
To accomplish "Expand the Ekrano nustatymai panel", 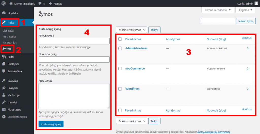I will click(x=218, y=10).
